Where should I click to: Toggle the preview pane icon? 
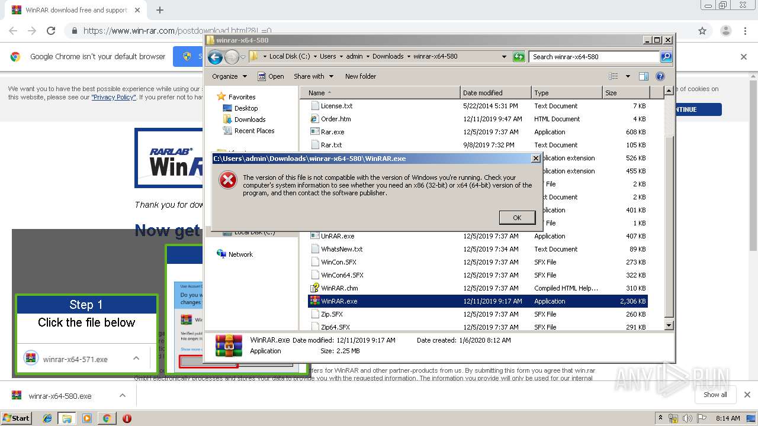[x=644, y=76]
